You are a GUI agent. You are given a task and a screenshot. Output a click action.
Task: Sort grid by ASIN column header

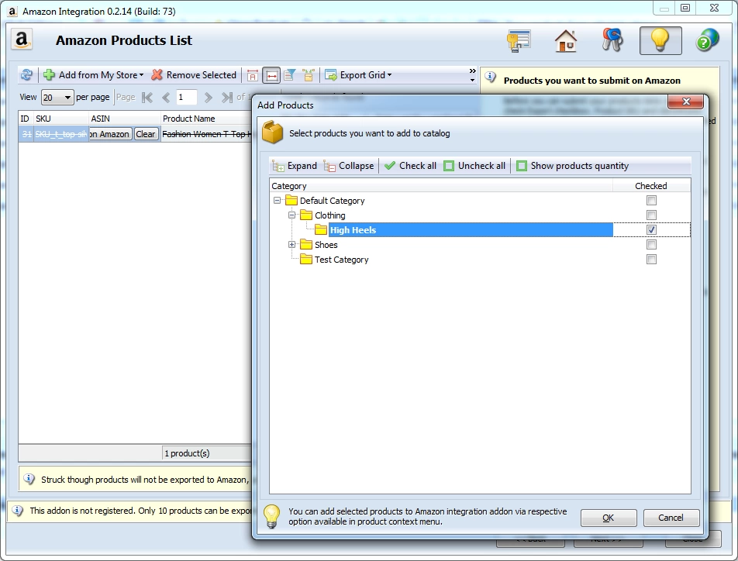125,119
